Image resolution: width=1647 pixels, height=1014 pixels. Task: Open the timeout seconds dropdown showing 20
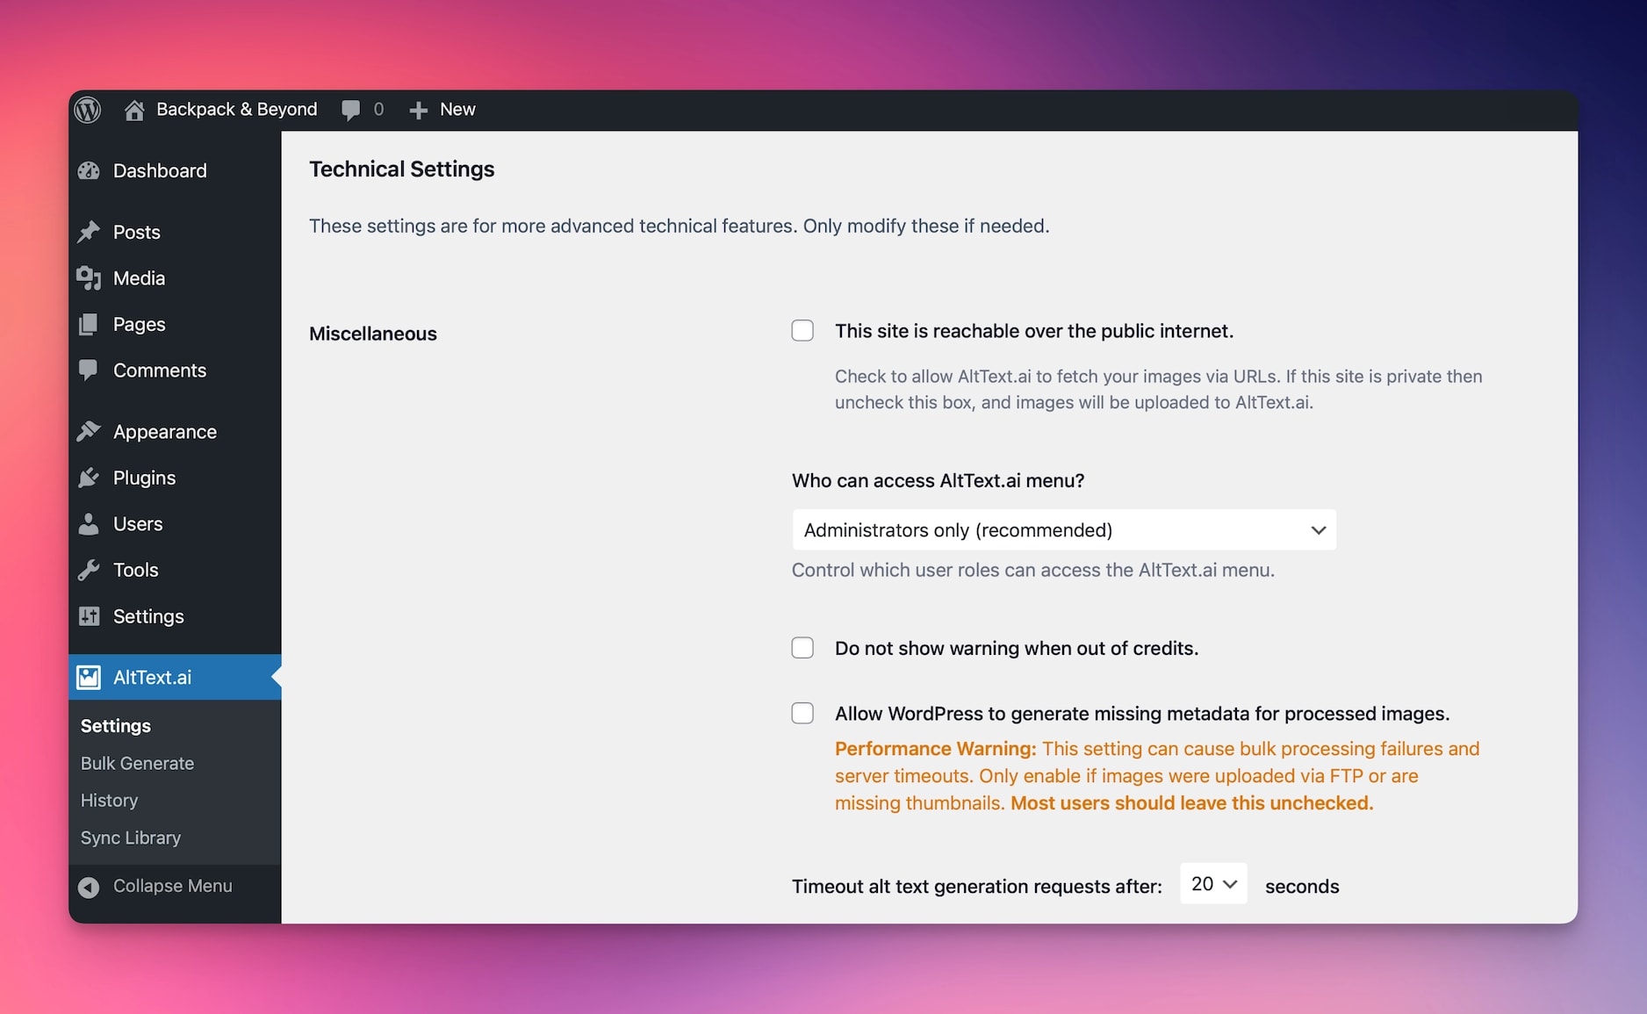pyautogui.click(x=1213, y=884)
